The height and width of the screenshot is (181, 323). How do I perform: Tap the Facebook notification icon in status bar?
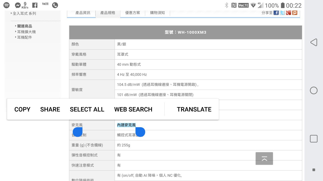click(x=35, y=5)
